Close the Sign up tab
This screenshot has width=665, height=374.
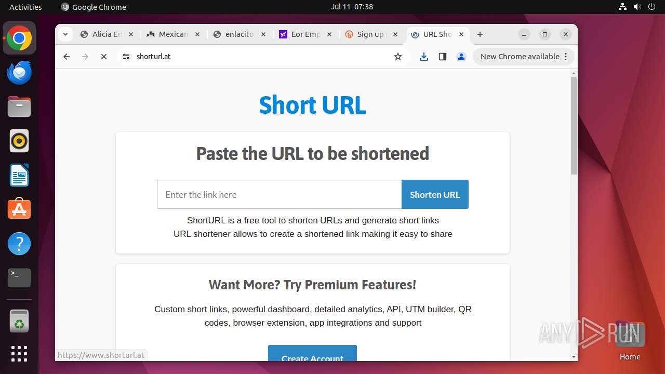396,34
